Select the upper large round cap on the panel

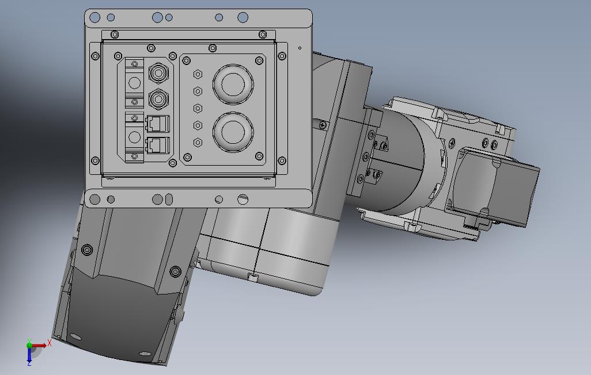[x=233, y=84]
